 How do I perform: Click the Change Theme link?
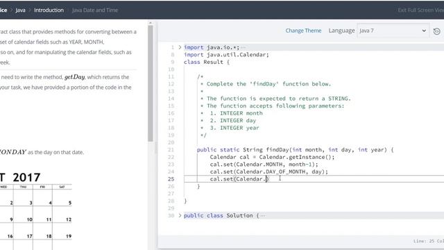coord(303,31)
